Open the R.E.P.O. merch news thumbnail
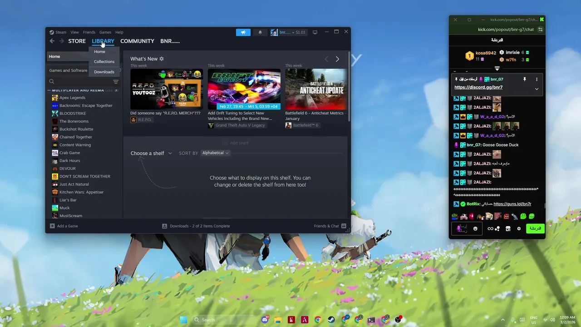Screen dimensions: 581x327 167,89
